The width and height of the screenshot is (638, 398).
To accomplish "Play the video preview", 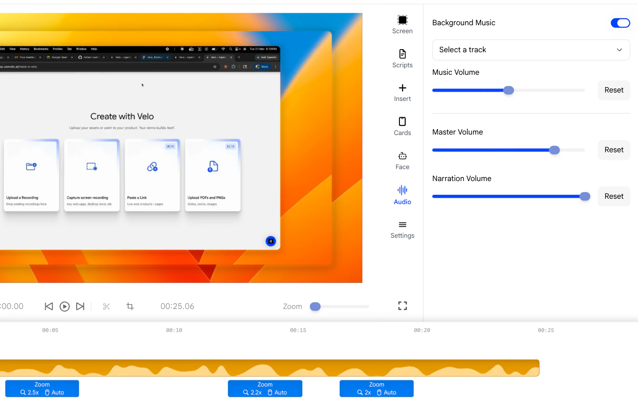I will 64,306.
